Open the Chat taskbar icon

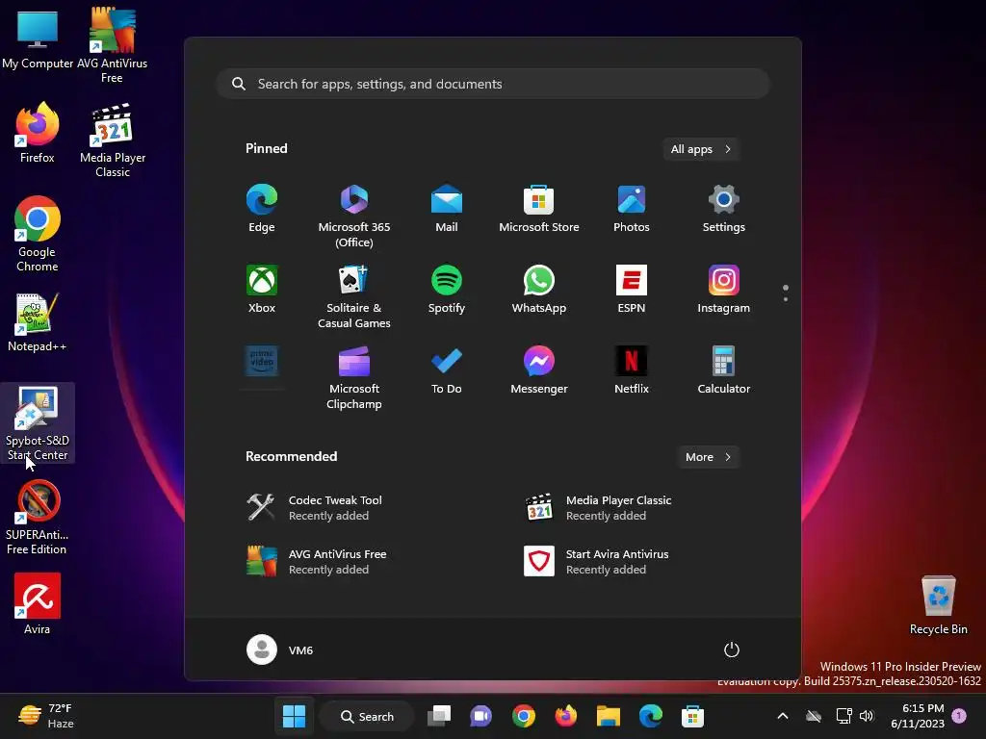(x=481, y=716)
